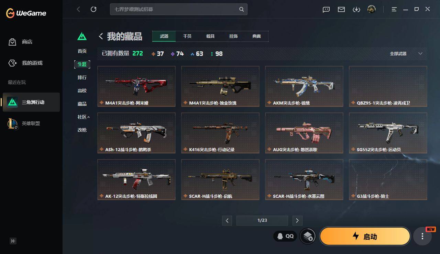Open the download manager icon
The height and width of the screenshot is (254, 440).
click(x=356, y=10)
